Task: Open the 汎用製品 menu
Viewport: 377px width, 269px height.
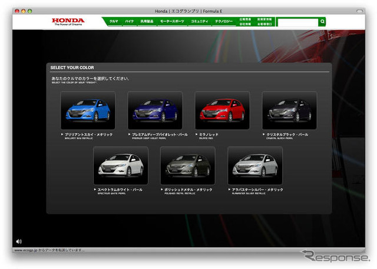Action: click(147, 21)
